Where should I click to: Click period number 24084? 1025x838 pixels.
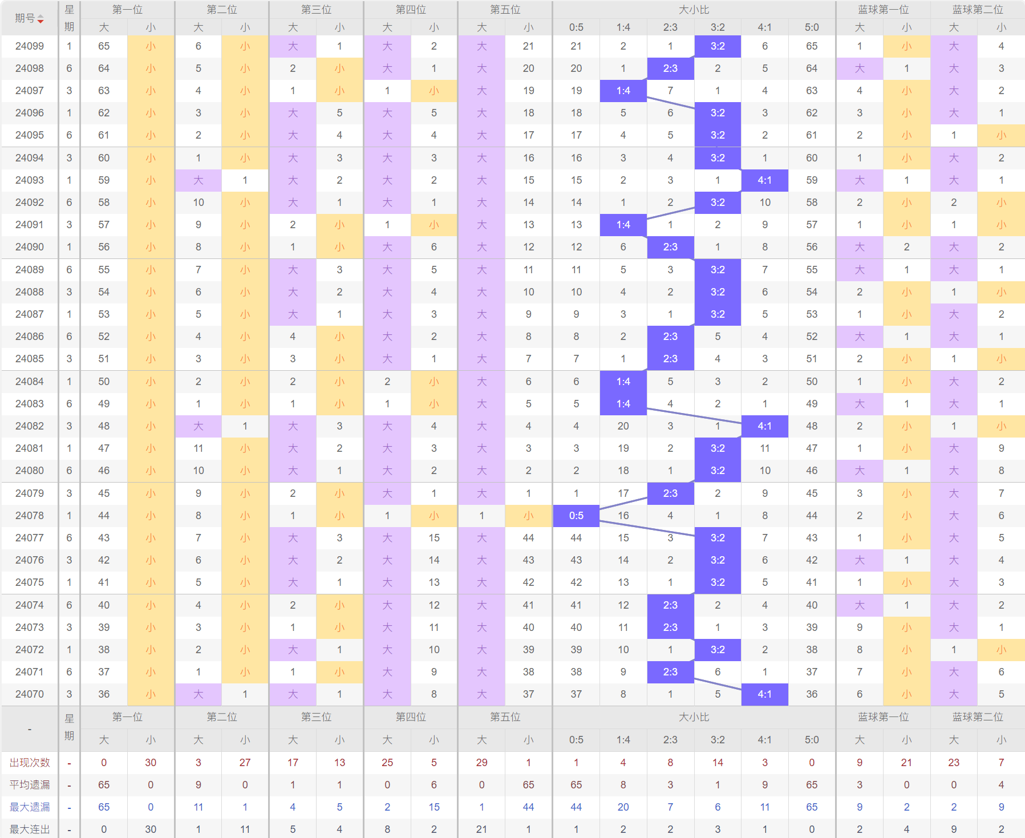pyautogui.click(x=30, y=382)
